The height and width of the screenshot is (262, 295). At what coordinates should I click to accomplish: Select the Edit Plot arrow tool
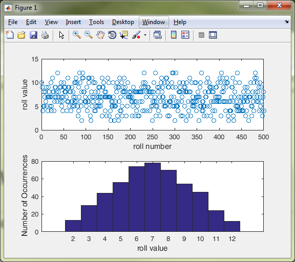pos(61,35)
